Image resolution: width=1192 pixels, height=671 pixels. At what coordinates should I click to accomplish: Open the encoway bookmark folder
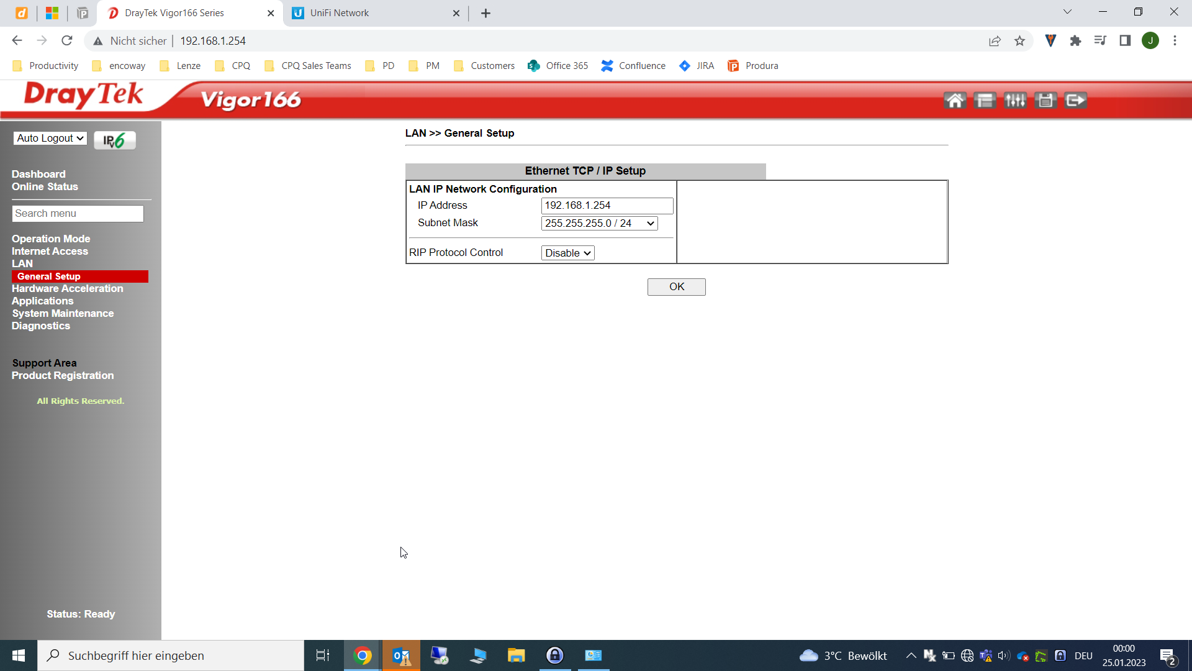[119, 66]
